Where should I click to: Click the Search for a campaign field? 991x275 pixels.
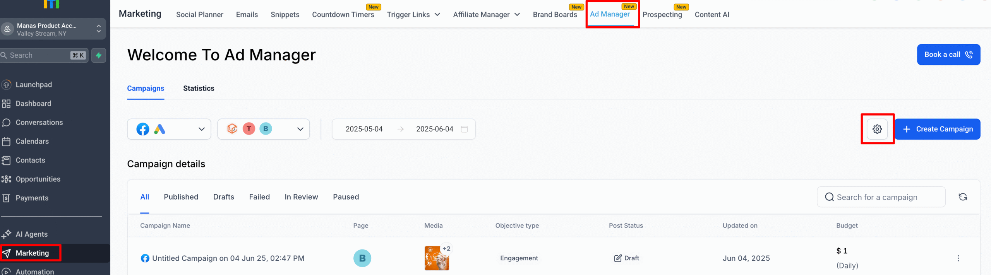click(881, 197)
